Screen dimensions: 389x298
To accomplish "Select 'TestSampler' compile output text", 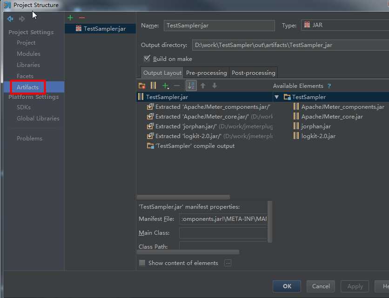I will [x=195, y=146].
